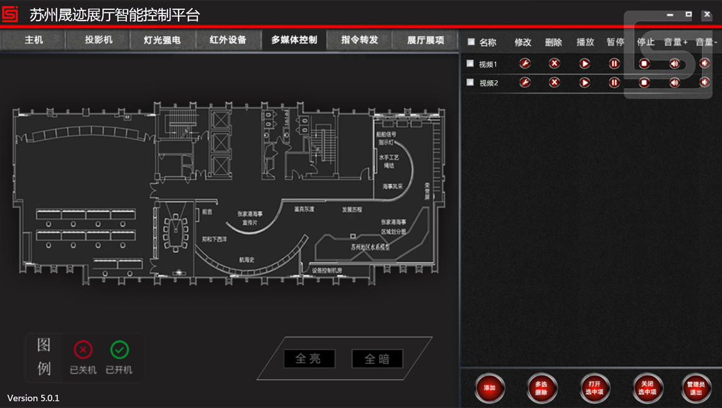This screenshot has width=722, height=408.
Task: Pause 视频2 using the pause icon
Action: [614, 82]
